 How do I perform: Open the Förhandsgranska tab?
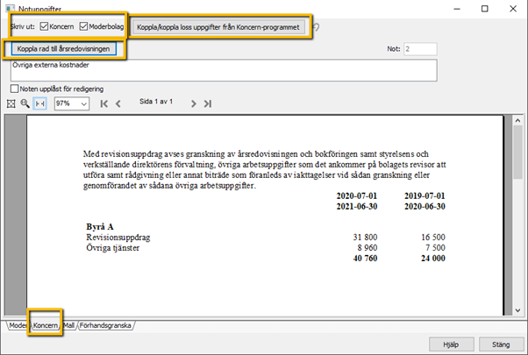point(105,325)
